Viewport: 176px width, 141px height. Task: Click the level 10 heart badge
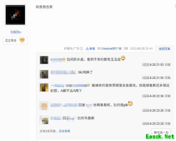(22, 40)
